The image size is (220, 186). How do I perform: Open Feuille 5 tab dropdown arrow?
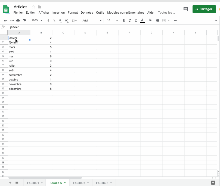[65, 183]
